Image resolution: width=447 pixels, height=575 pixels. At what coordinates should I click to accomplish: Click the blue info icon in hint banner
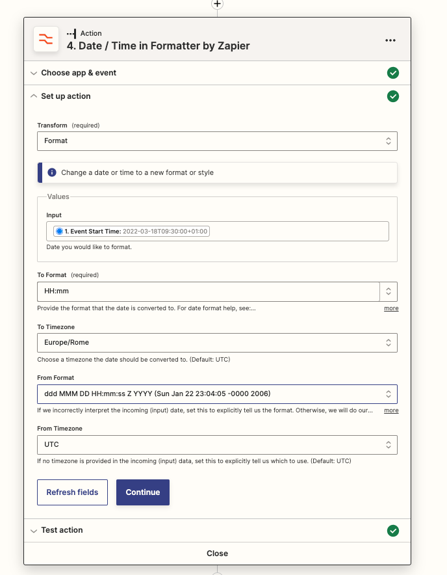52,173
